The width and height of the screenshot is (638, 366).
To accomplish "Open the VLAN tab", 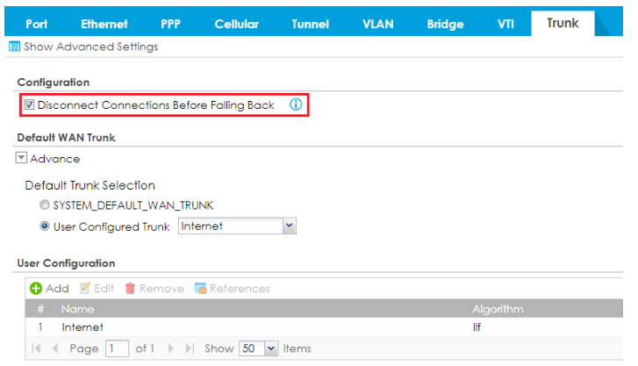I will pos(378,24).
